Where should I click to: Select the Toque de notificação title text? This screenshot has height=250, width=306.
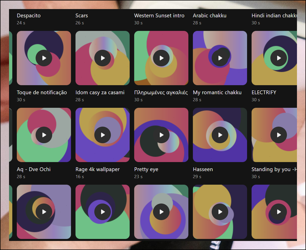pyautogui.click(x=42, y=92)
